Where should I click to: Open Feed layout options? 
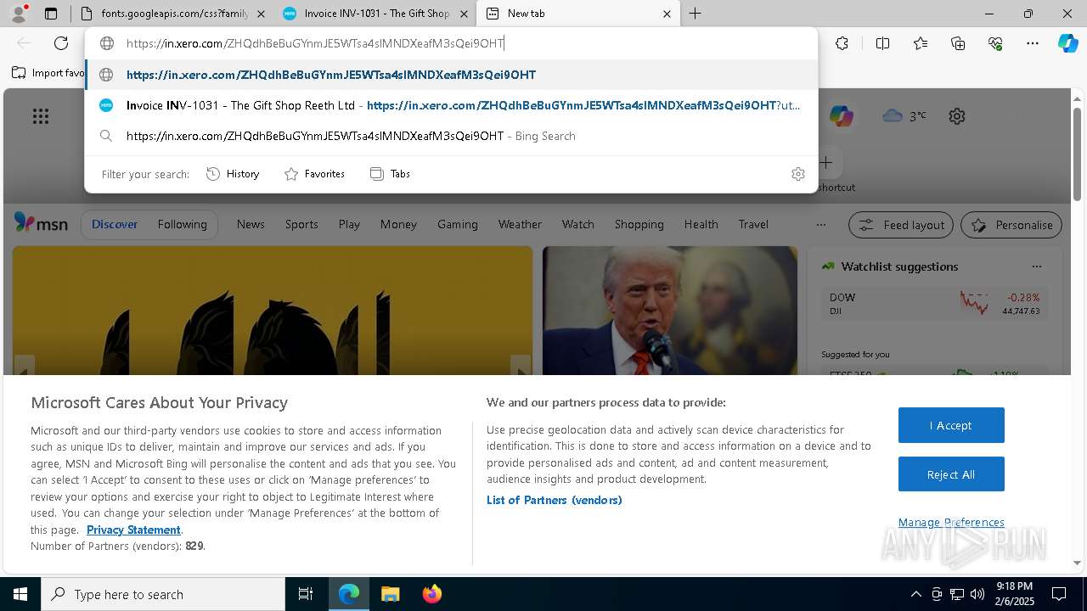click(x=902, y=225)
